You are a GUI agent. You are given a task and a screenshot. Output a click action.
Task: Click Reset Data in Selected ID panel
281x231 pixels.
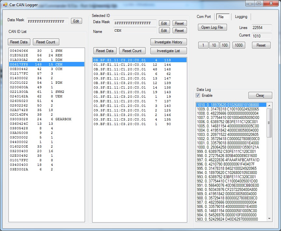click(105, 51)
